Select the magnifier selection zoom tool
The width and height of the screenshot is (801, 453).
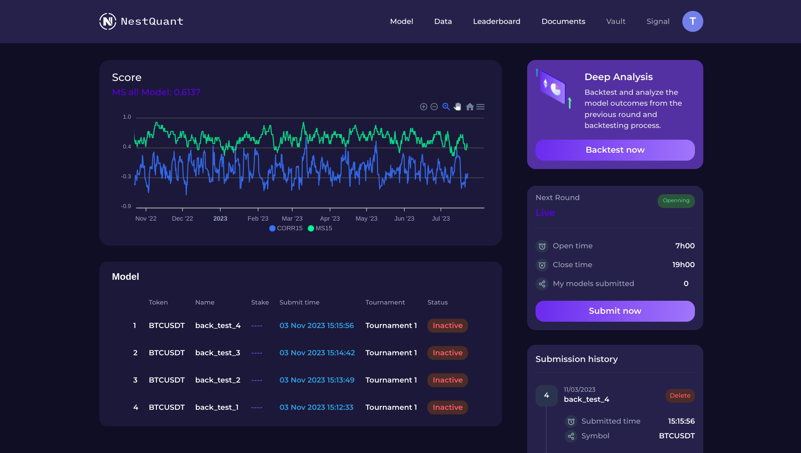click(446, 107)
